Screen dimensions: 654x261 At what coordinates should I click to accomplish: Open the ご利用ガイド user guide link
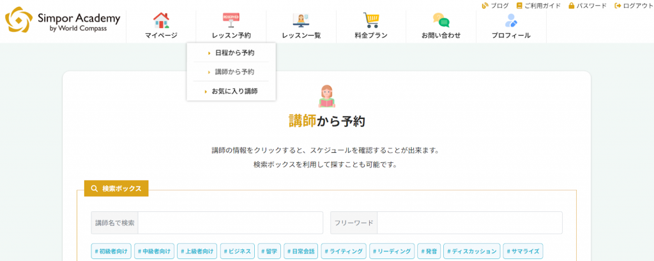tap(538, 6)
